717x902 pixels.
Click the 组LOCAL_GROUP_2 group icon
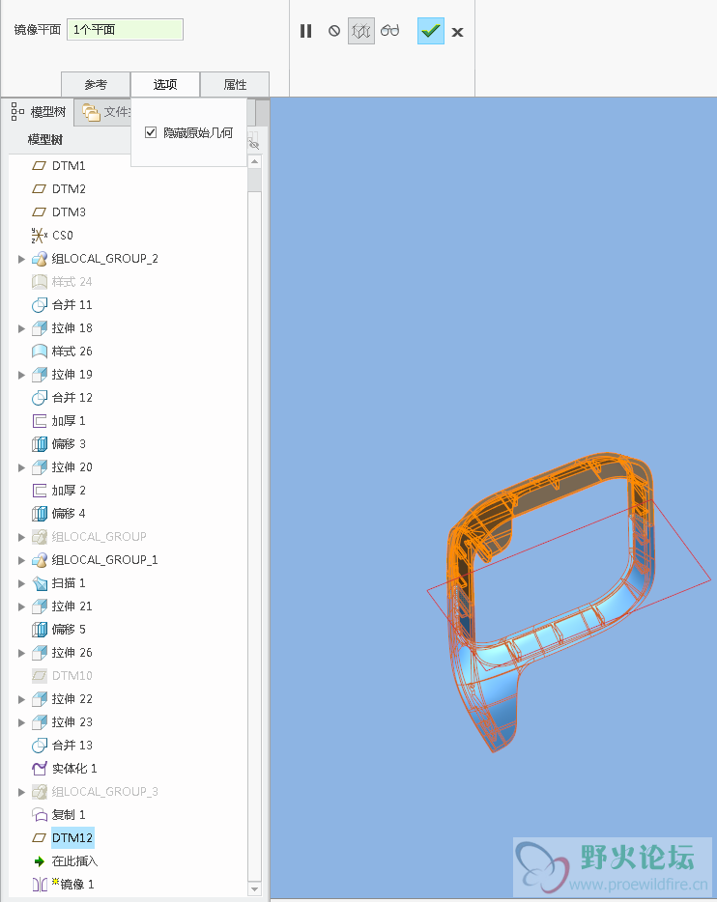click(x=39, y=259)
